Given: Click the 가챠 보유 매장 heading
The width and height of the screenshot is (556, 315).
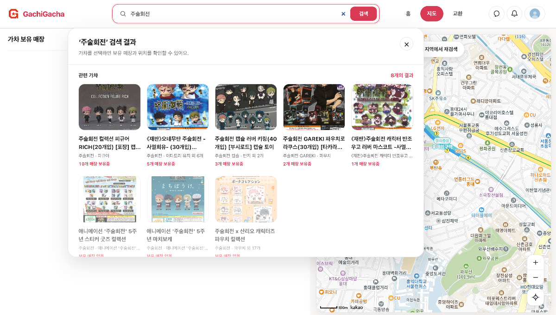Looking at the screenshot, I should [x=26, y=39].
